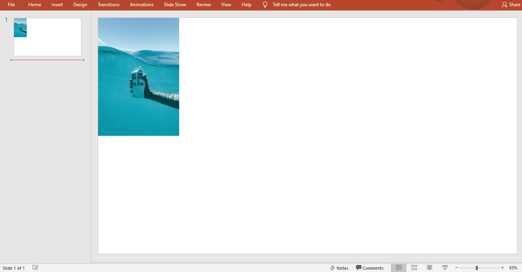Open Slide Sorter view
The width and height of the screenshot is (522, 272).
[414, 268]
